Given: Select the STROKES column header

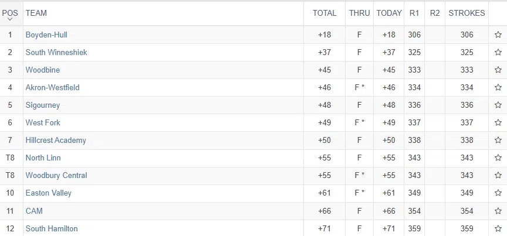Looking at the screenshot, I should point(467,13).
